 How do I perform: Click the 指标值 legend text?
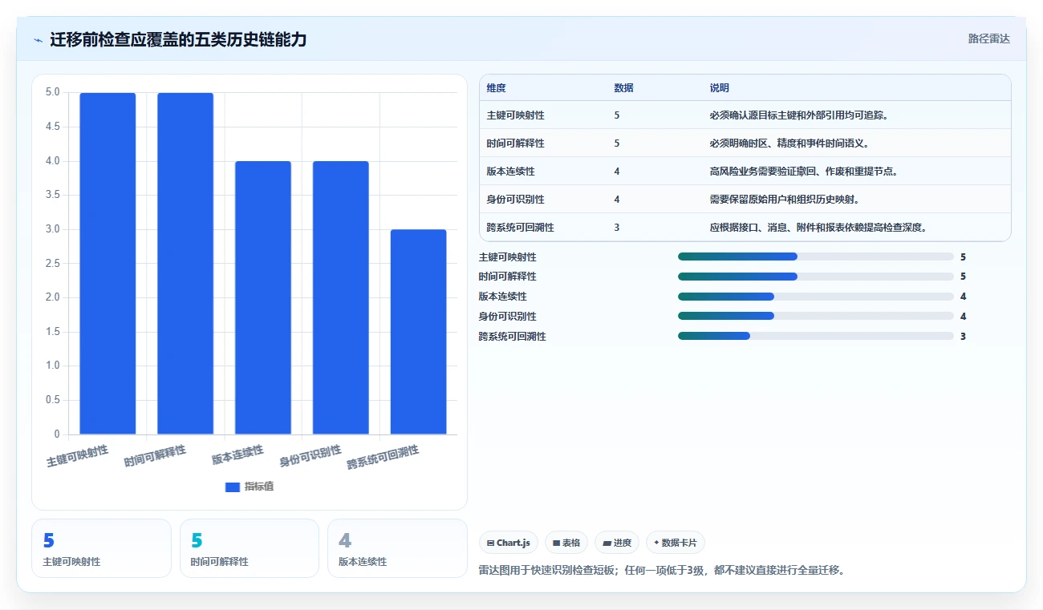tap(259, 487)
